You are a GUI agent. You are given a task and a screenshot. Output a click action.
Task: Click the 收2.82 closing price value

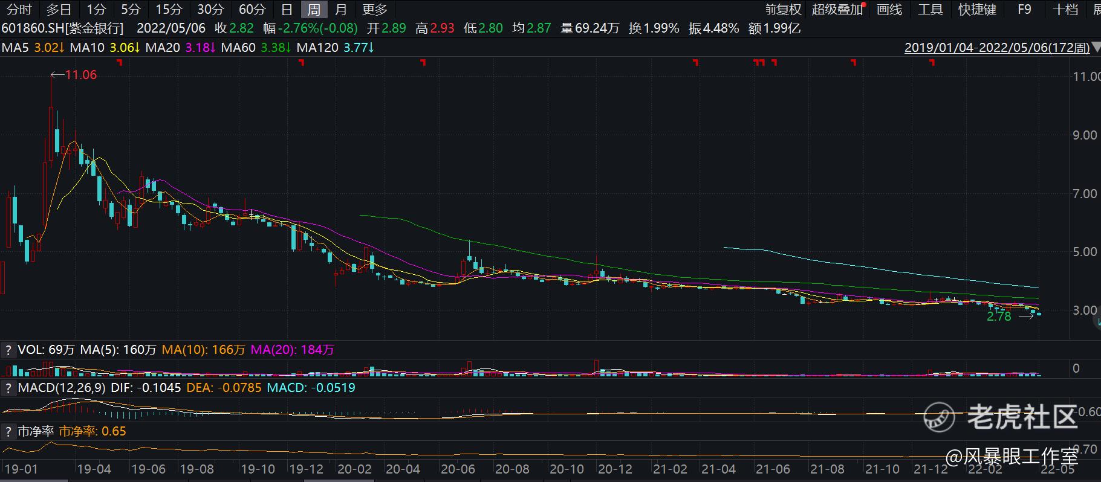point(234,28)
